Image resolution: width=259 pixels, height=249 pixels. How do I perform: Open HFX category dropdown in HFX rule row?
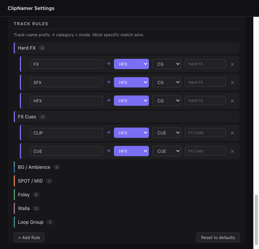(x=131, y=101)
